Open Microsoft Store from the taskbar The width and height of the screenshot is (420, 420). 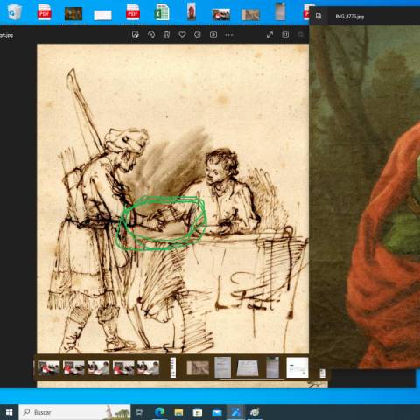click(x=198, y=412)
